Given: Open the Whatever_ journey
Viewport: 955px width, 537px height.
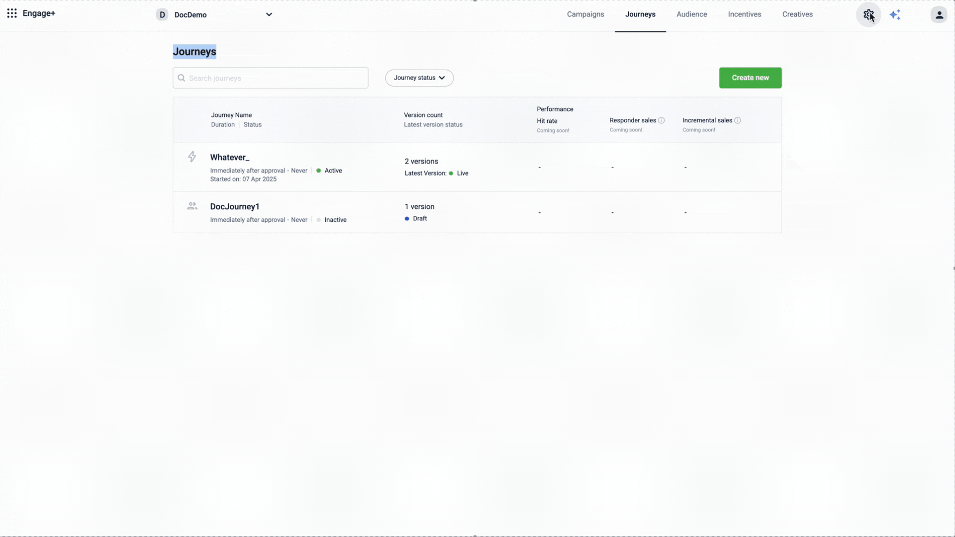Looking at the screenshot, I should 230,158.
